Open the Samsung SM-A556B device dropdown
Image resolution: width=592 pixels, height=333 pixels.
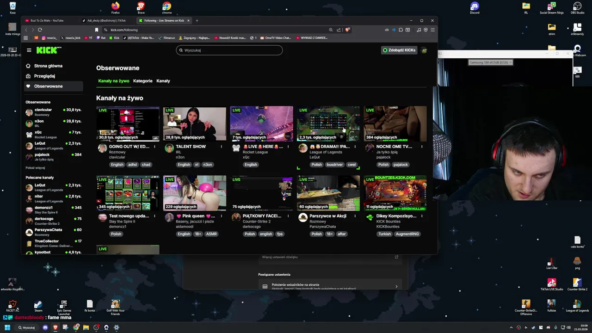pyautogui.click(x=490, y=62)
